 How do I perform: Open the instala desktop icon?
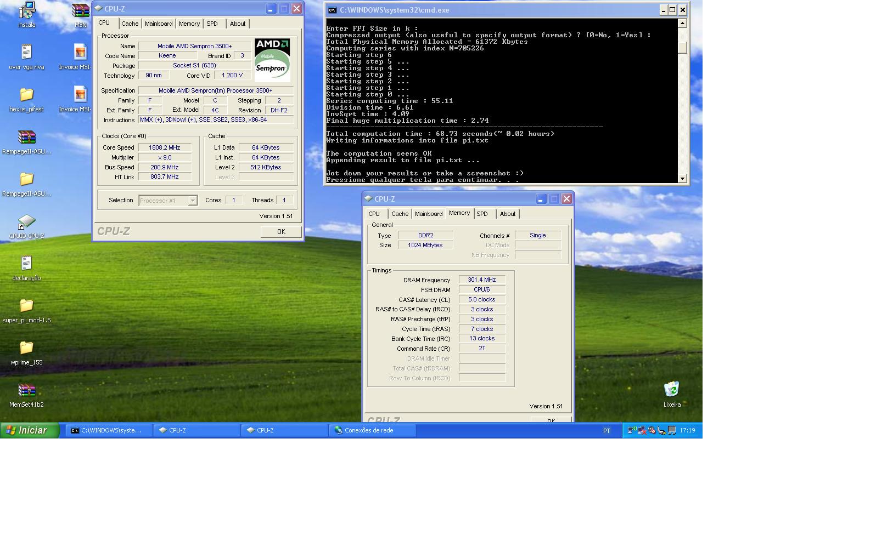(x=26, y=11)
